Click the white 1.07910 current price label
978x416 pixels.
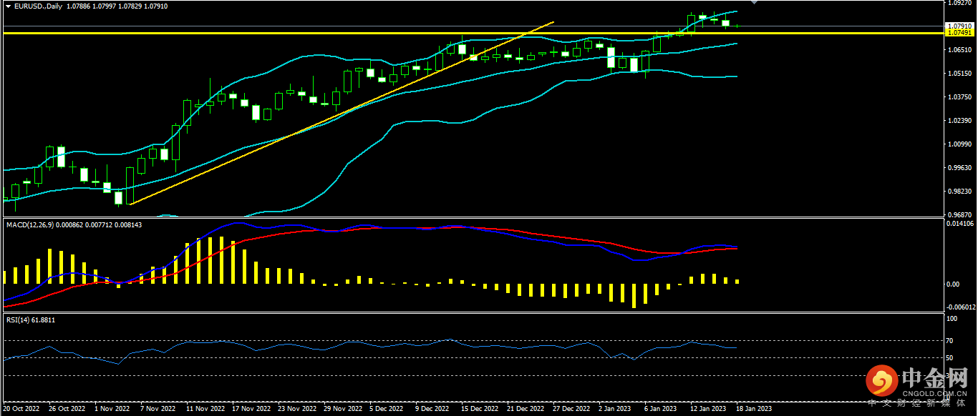coord(959,26)
